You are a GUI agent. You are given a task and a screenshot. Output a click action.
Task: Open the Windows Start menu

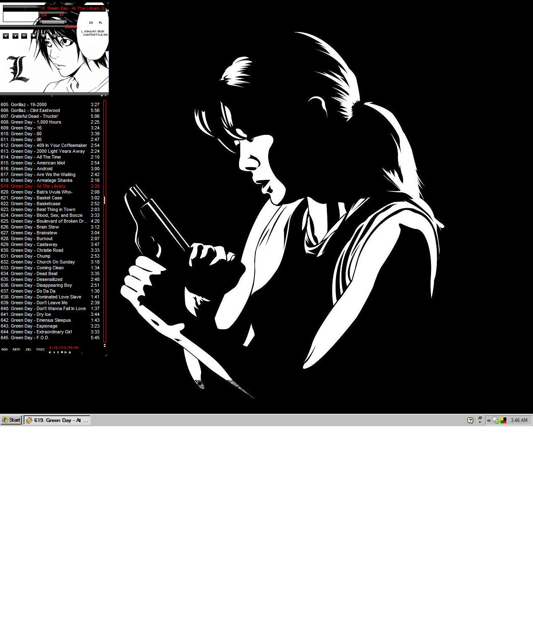[x=11, y=420]
